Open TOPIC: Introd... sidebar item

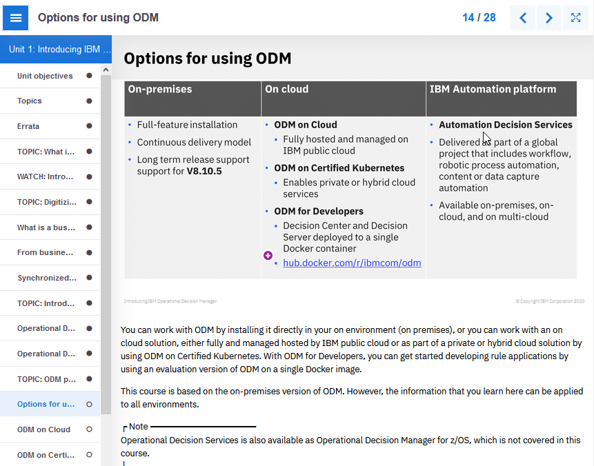point(50,303)
